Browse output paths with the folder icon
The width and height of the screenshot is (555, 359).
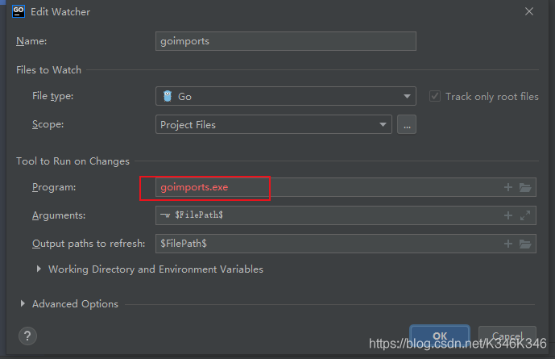pyautogui.click(x=525, y=243)
